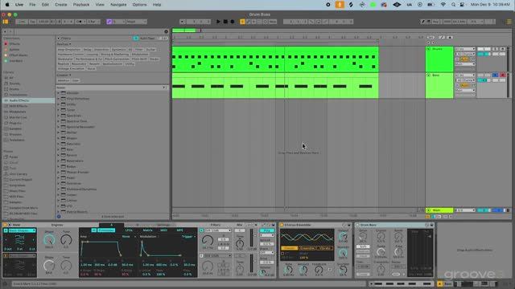Expand the Creator filter group dropdown
The image size is (515, 289).
pos(64,75)
